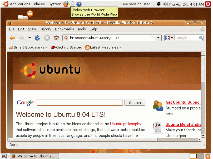Image resolution: width=213 pixels, height=159 pixels.
Task: Click the Google Search button on page
Action: 135,103
